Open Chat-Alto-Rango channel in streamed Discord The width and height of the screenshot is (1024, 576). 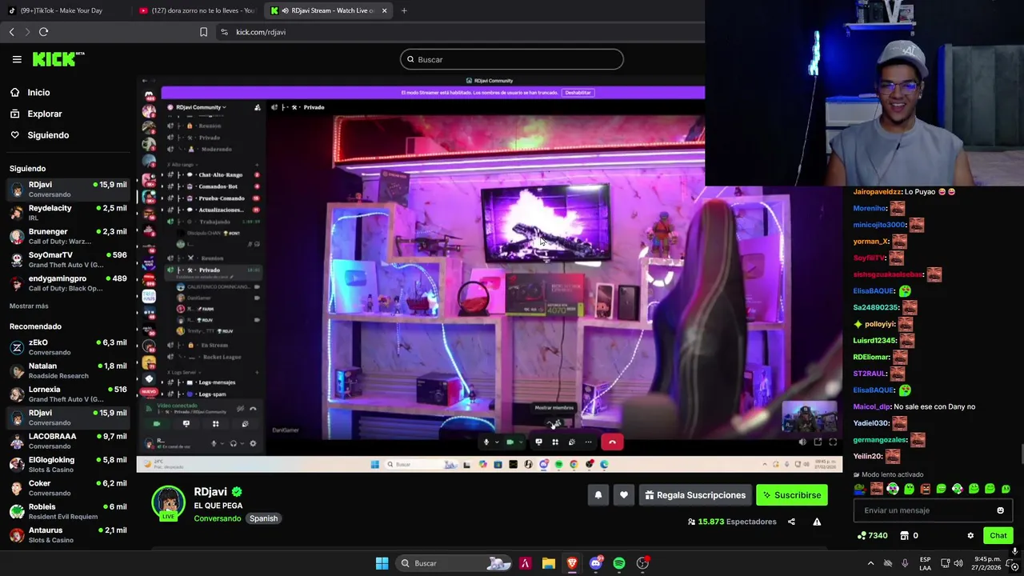click(x=220, y=174)
